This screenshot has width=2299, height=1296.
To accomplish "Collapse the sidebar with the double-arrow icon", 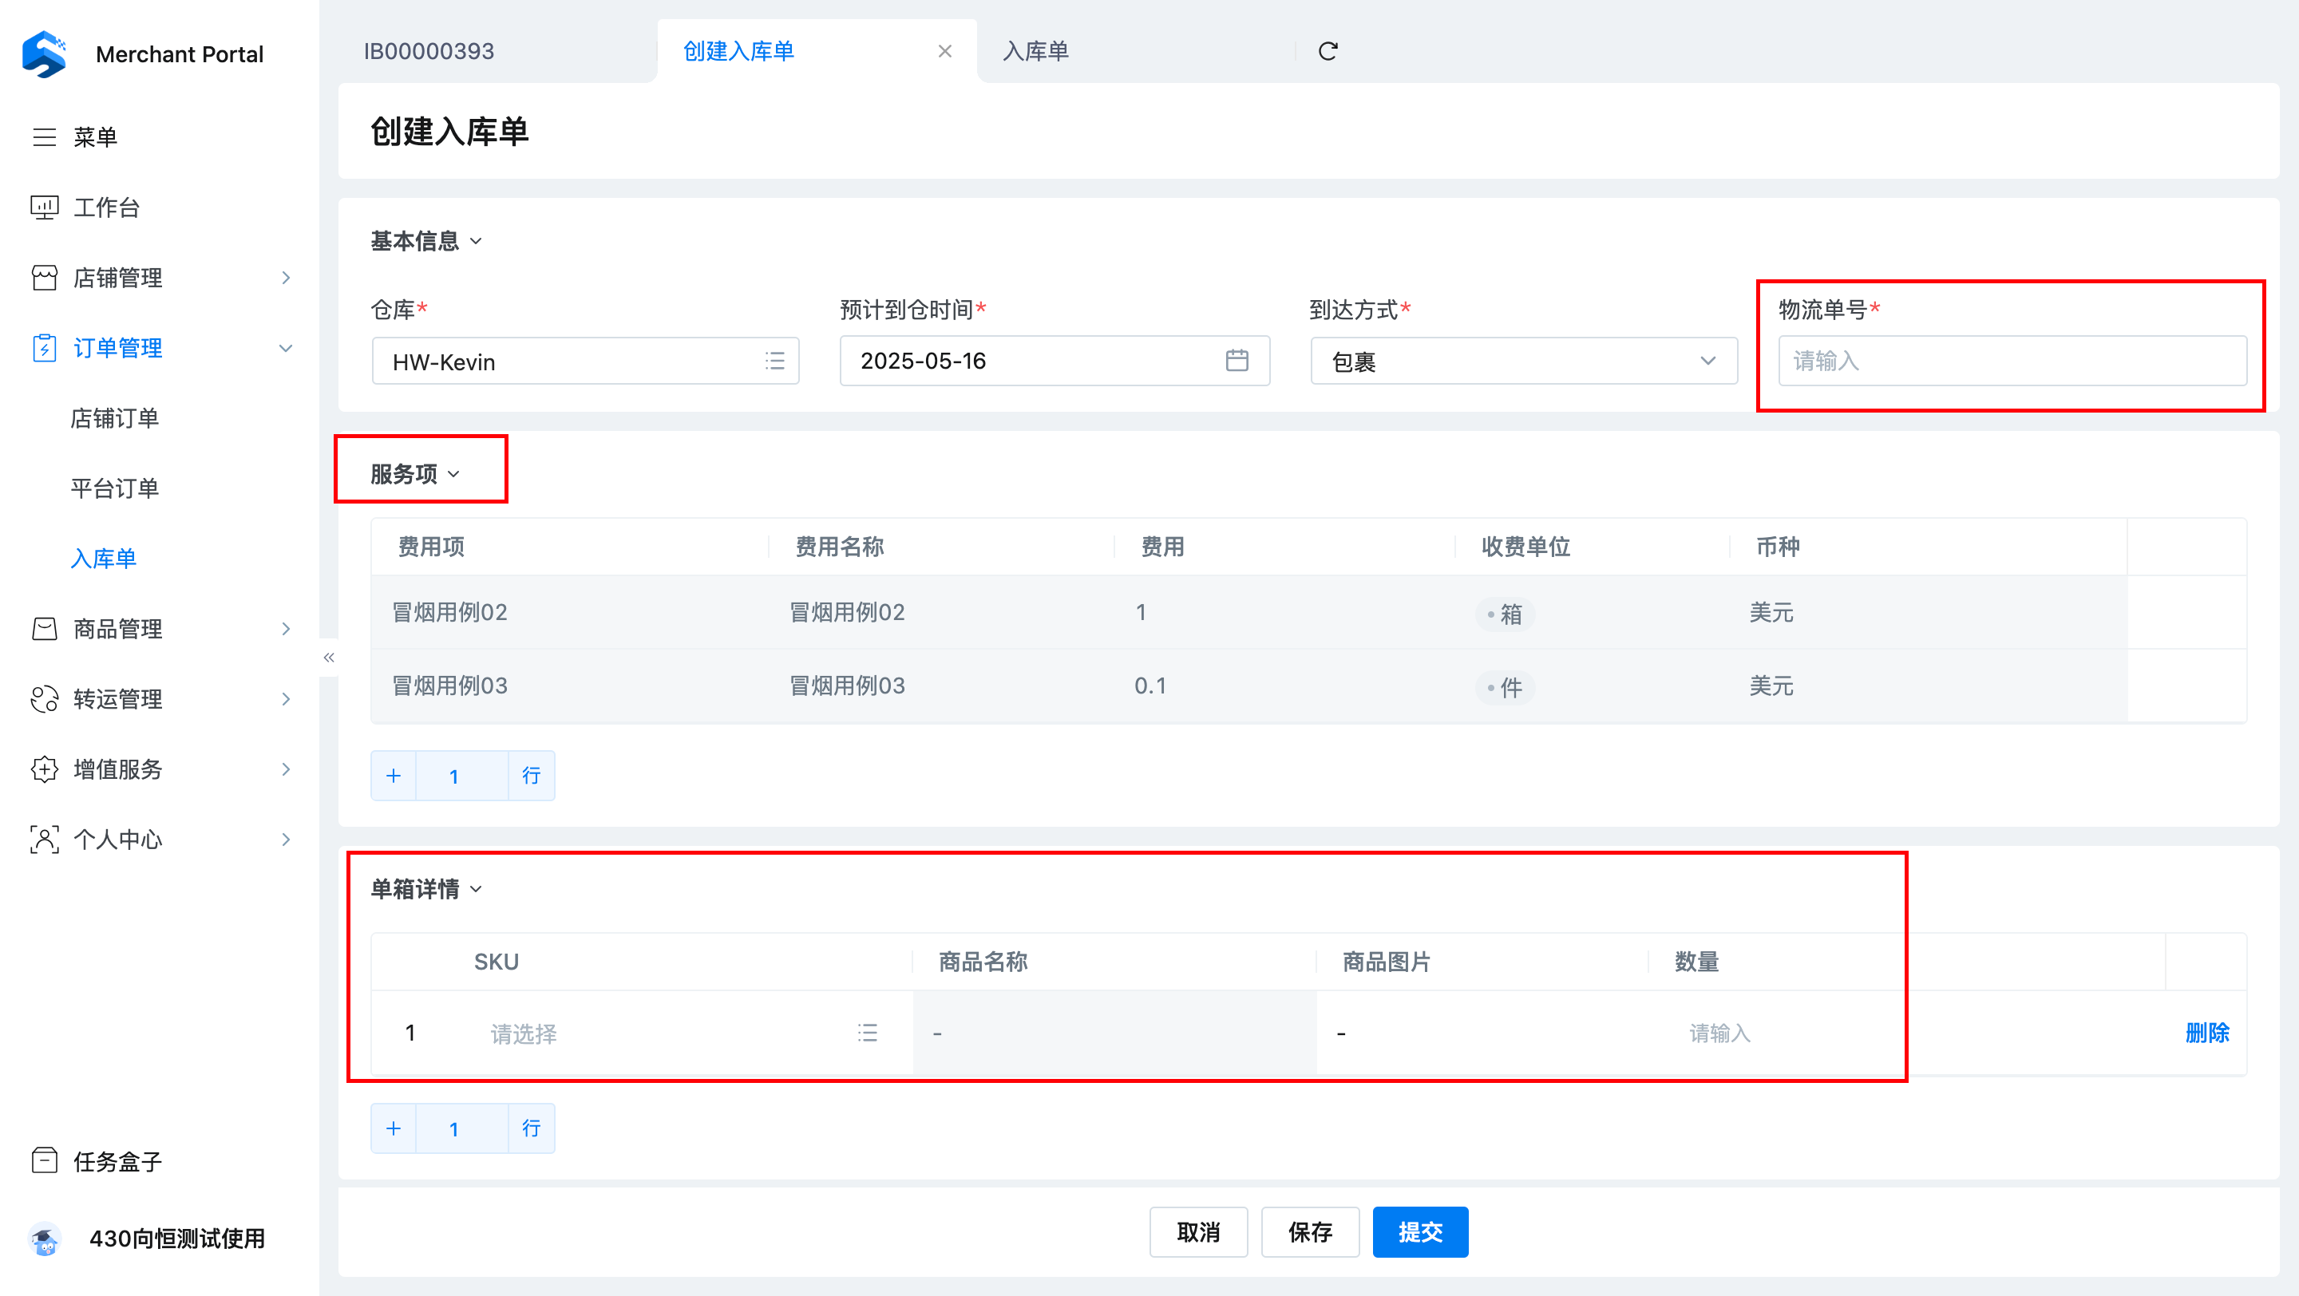I will point(328,658).
